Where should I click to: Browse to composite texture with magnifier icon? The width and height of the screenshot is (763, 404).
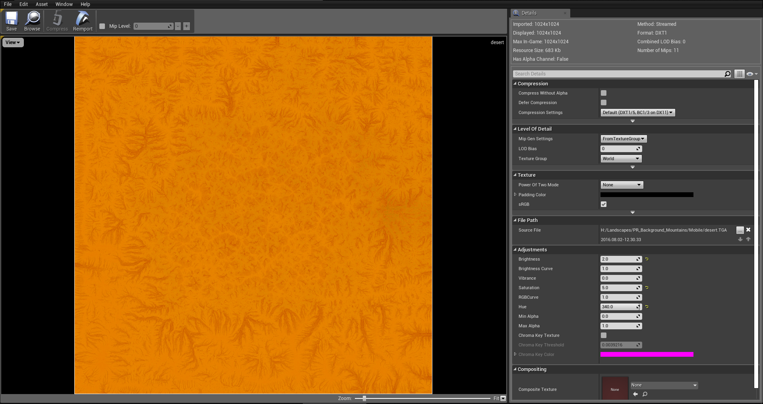pos(645,394)
